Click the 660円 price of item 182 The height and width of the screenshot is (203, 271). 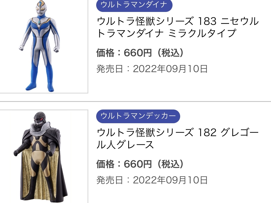pos(138,164)
